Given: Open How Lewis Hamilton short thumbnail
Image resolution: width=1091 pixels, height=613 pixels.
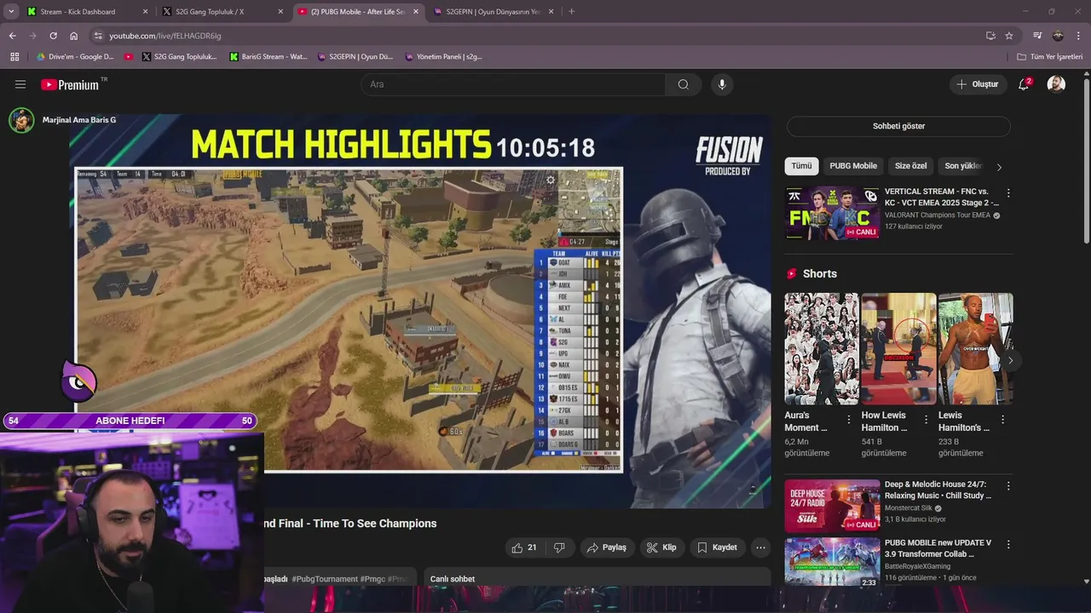Looking at the screenshot, I should coord(898,349).
